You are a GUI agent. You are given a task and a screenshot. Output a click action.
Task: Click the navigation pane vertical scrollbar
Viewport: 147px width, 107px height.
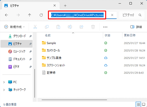point(35,83)
